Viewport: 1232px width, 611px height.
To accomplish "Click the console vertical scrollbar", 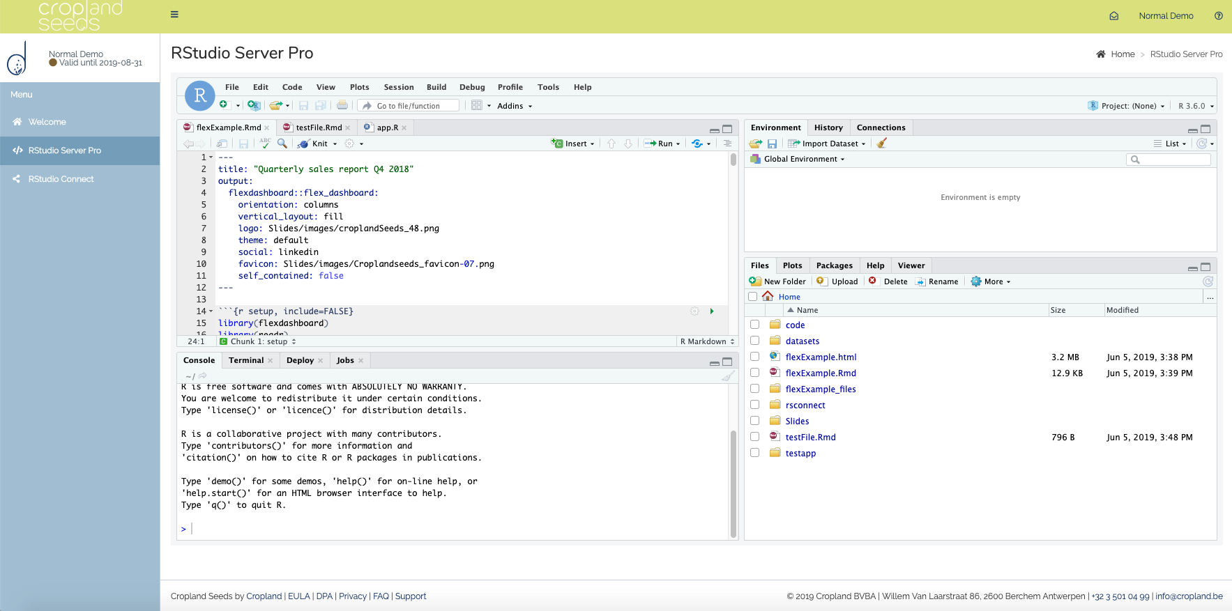I will (733, 484).
